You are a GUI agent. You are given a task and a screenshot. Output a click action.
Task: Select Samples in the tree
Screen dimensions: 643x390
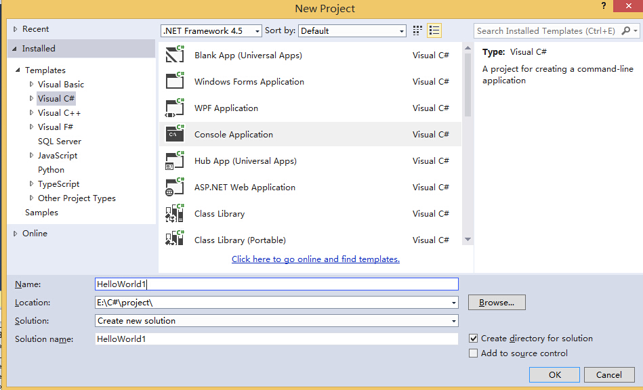coord(41,212)
